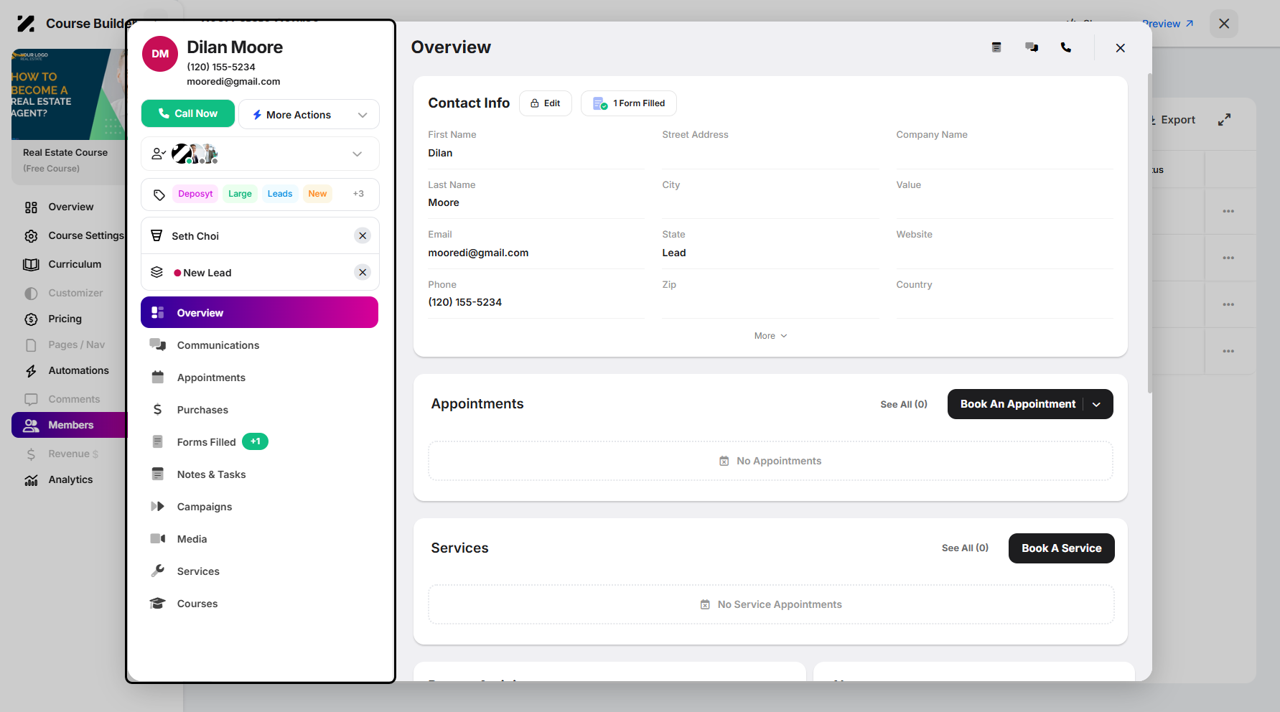Click the Leads tag
1280x712 pixels.
[280, 194]
